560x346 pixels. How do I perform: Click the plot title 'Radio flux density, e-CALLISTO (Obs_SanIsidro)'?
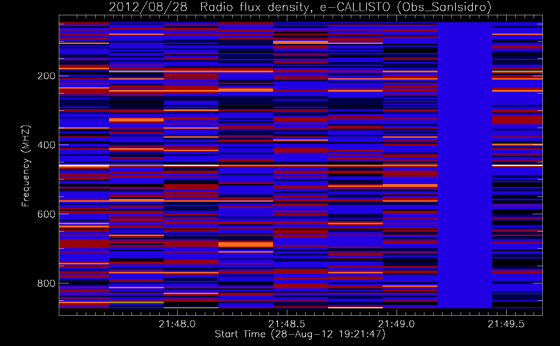(346, 7)
